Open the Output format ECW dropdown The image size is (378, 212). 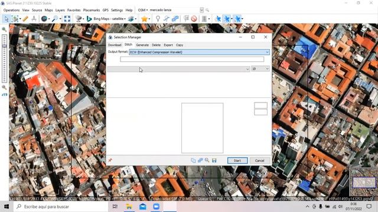(200, 52)
